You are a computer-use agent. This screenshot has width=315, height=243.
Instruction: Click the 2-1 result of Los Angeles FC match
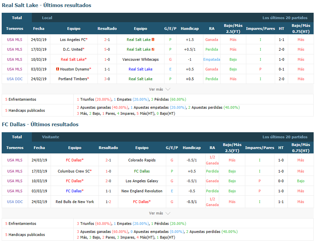coord(107,40)
